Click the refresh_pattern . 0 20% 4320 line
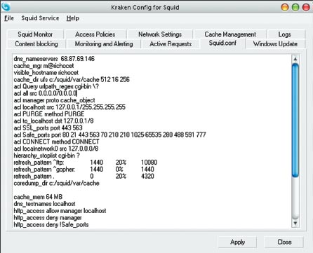313x253 pixels. 84,176
